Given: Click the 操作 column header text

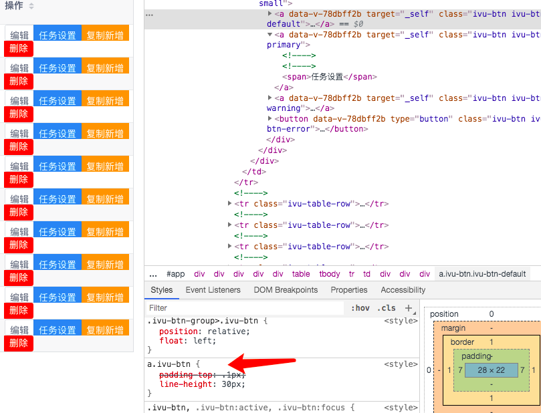Looking at the screenshot, I should click(14, 6).
